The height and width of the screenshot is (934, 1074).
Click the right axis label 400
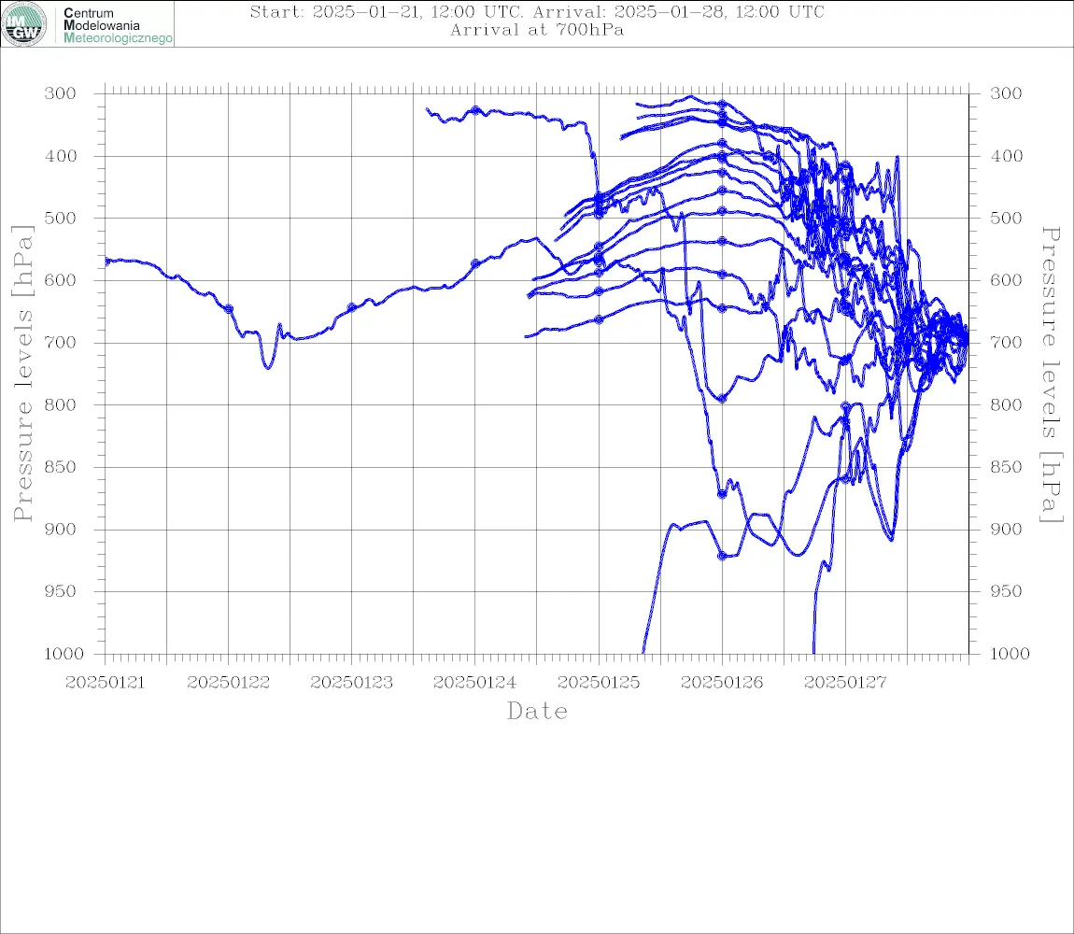coord(1006,156)
